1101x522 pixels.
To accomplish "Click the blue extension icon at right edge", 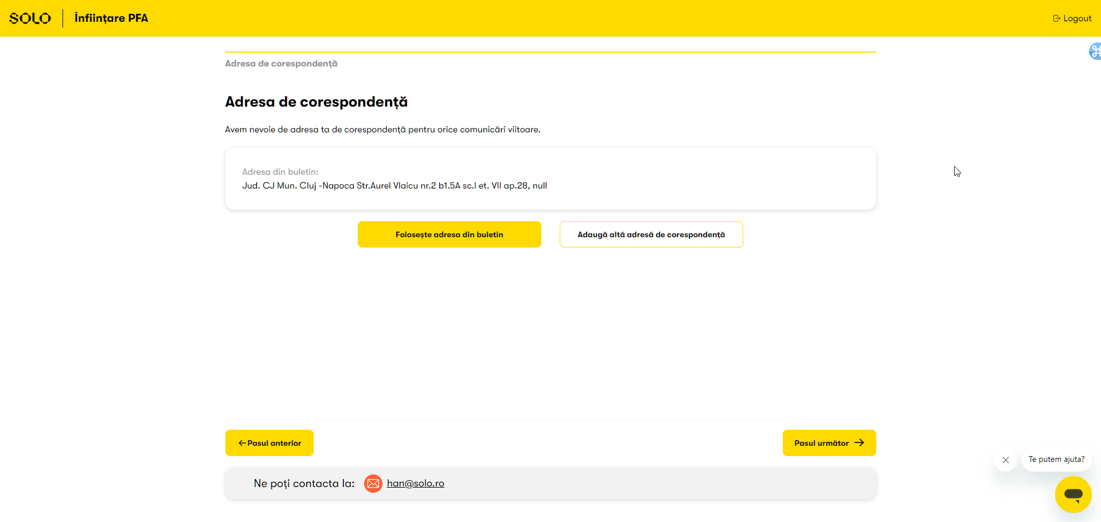I will (1095, 52).
